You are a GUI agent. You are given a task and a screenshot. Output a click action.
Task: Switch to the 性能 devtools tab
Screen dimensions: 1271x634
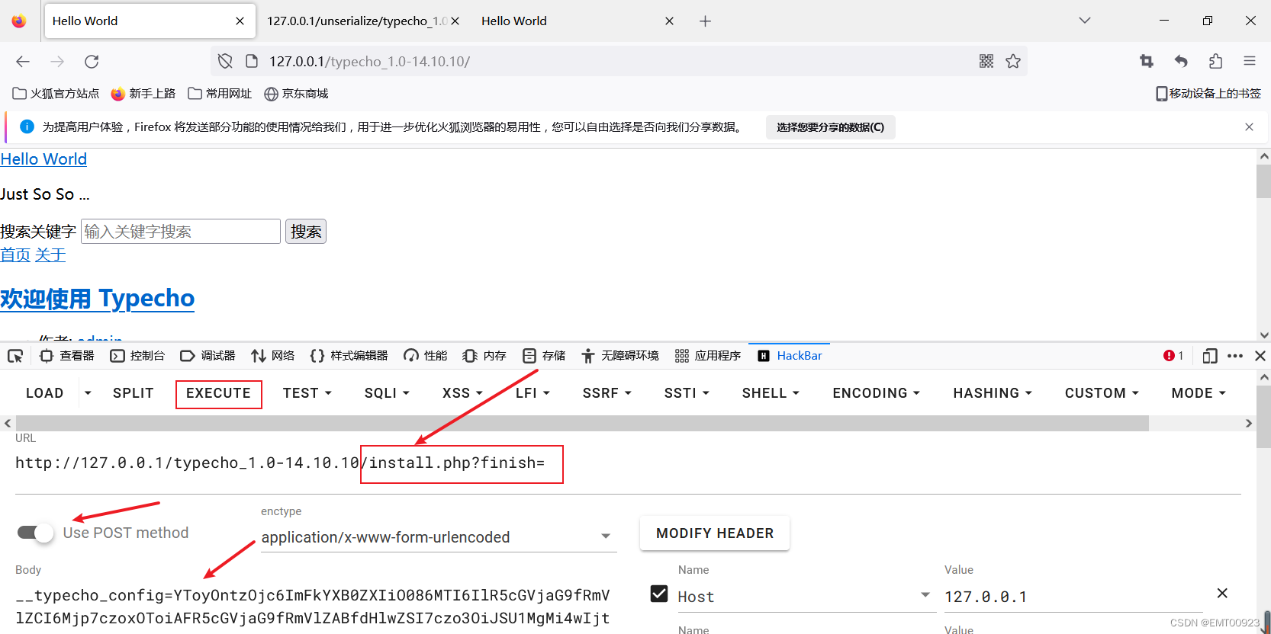[x=426, y=356]
